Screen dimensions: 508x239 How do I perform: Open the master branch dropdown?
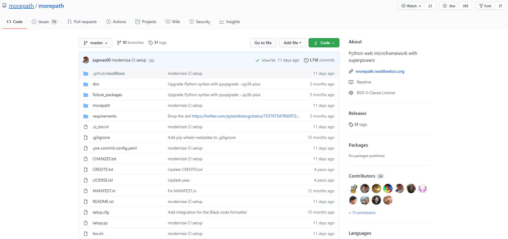tap(95, 43)
